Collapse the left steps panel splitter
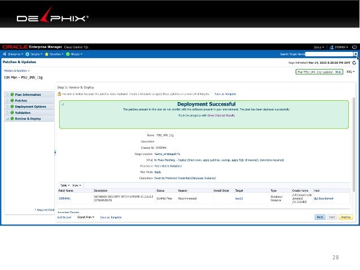Image resolution: width=360 pixels, height=270 pixels. (x=55, y=152)
